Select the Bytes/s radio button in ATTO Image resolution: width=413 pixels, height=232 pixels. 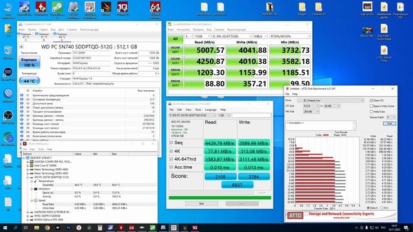[368, 208]
